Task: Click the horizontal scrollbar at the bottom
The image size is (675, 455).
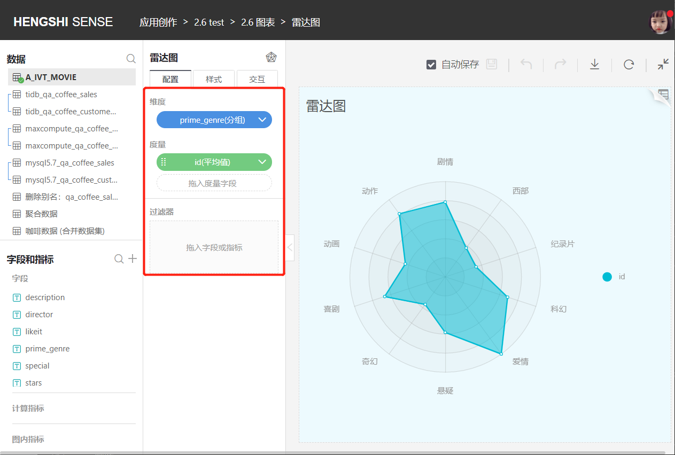Action: click(x=331, y=453)
